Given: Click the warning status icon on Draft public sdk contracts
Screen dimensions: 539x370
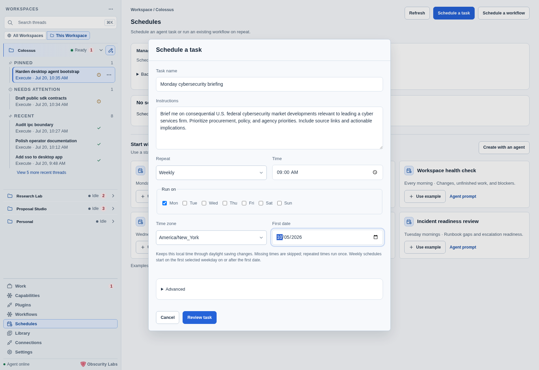Looking at the screenshot, I should [x=99, y=101].
